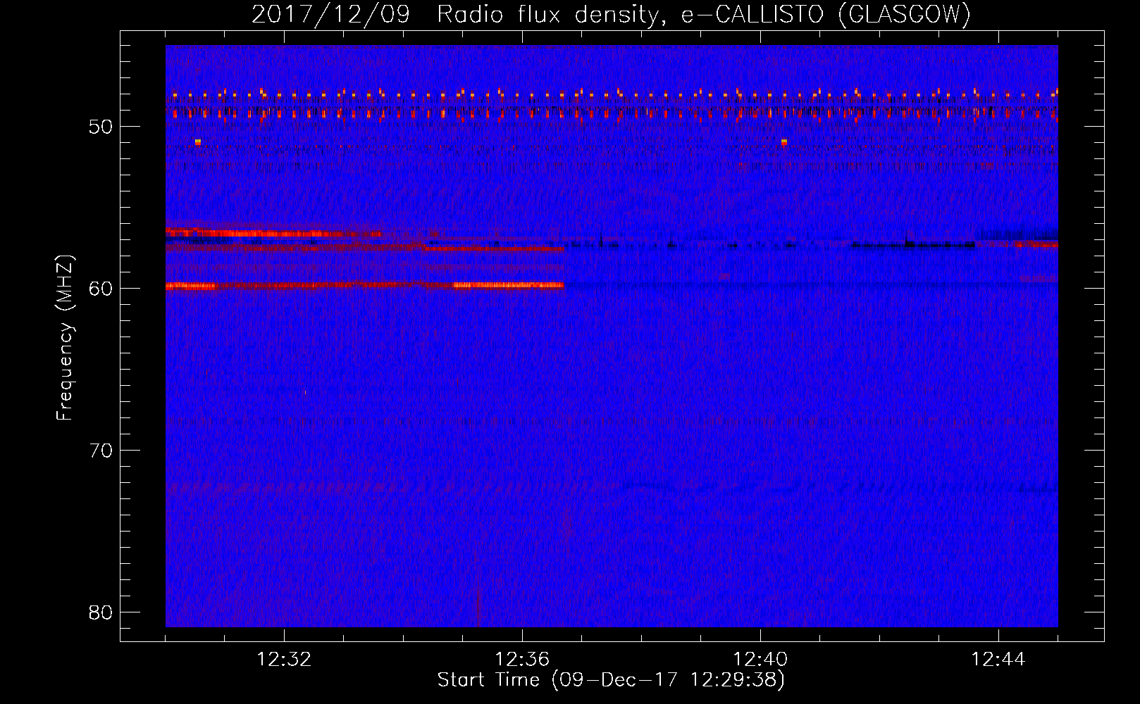Viewport: 1140px width, 704px height.
Task: Click the 'Start Time (09-Dec-17 12:29:38)' x-axis label
Action: coord(611,680)
